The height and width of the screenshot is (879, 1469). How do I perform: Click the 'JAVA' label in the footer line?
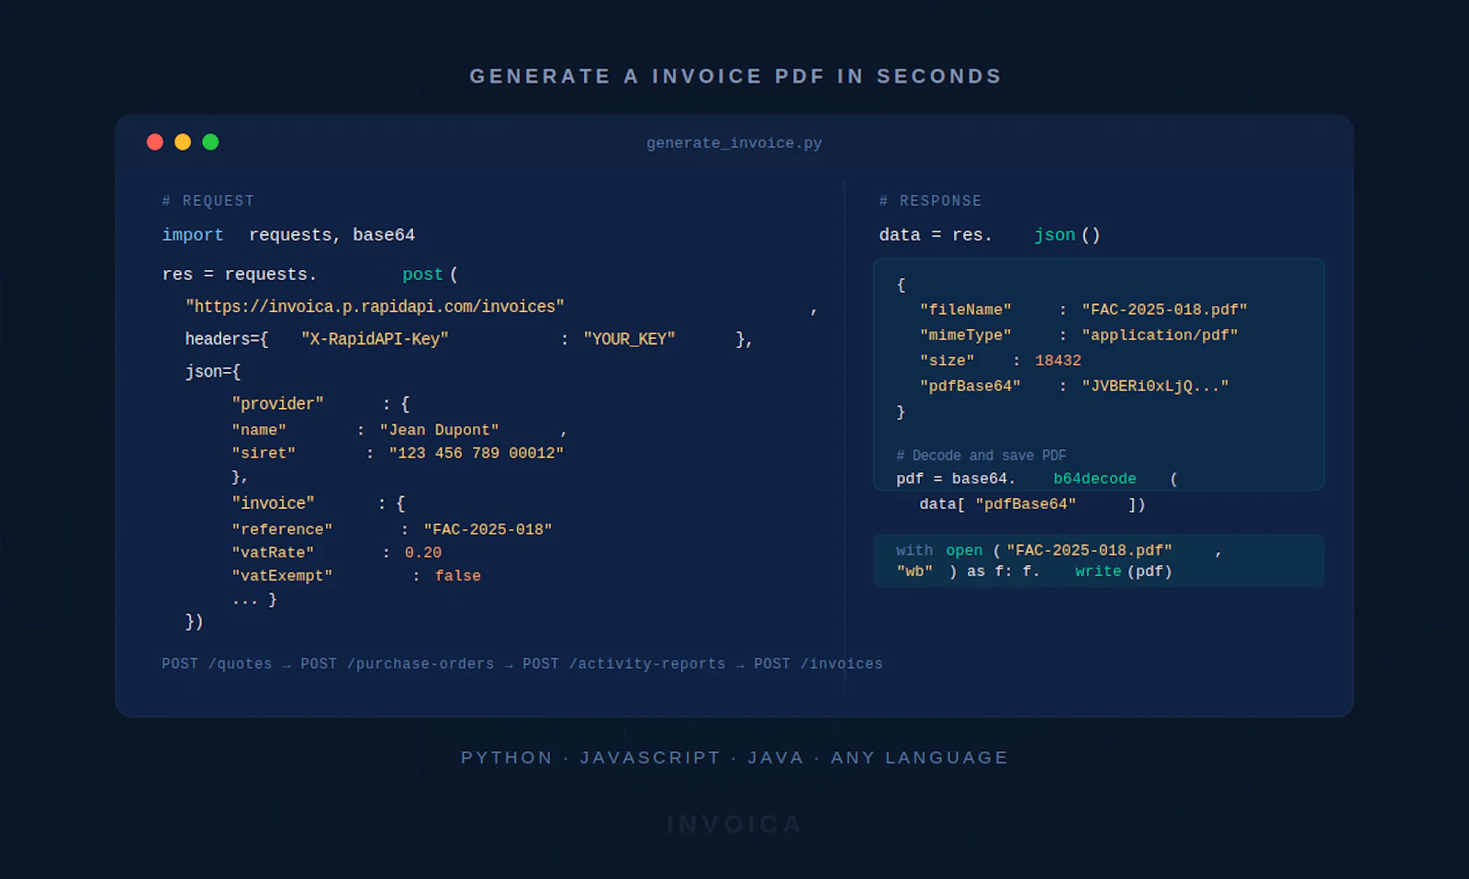(776, 758)
